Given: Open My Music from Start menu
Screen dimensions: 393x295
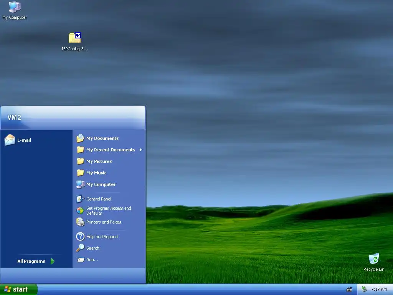Looking at the screenshot, I should click(96, 173).
